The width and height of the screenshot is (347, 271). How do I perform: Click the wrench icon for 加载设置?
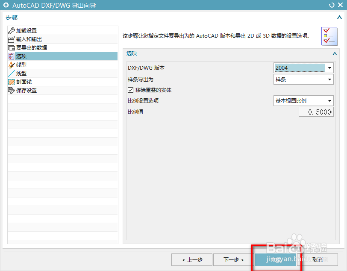pyautogui.click(x=11, y=30)
